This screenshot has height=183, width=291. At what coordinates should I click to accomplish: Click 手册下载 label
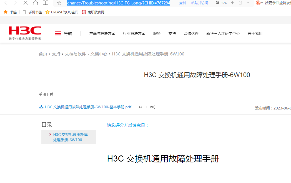click(x=46, y=94)
